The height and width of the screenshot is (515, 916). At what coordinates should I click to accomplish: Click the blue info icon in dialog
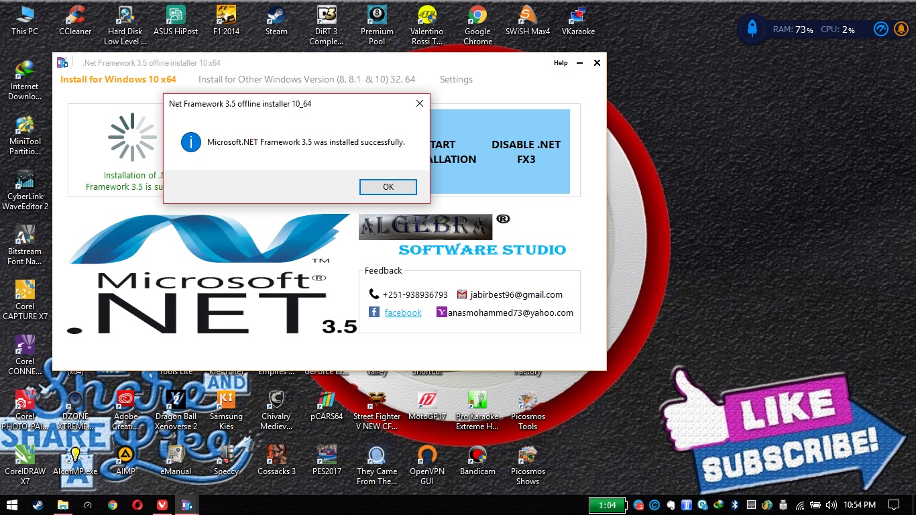click(191, 142)
